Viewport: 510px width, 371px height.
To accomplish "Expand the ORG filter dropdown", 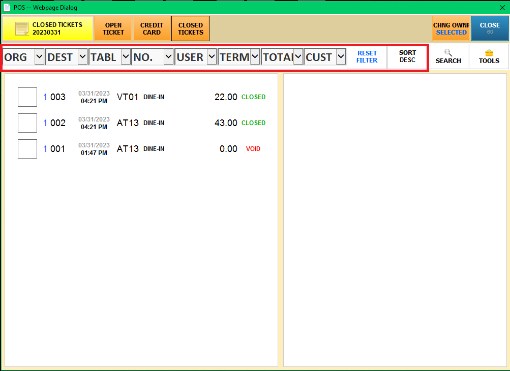I will 39,57.
